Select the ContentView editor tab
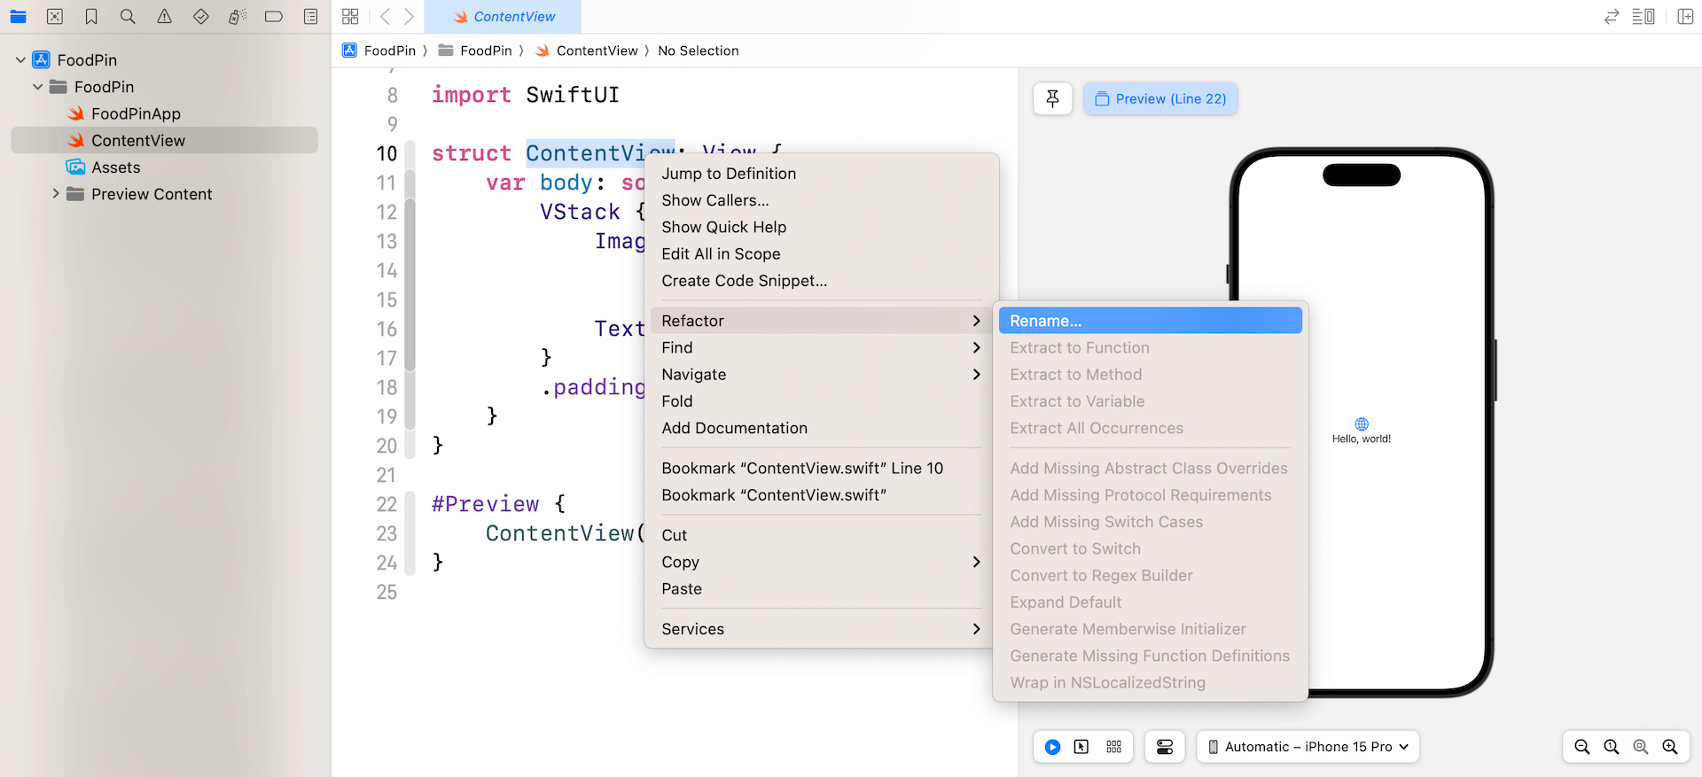The height and width of the screenshot is (777, 1702). tap(503, 17)
